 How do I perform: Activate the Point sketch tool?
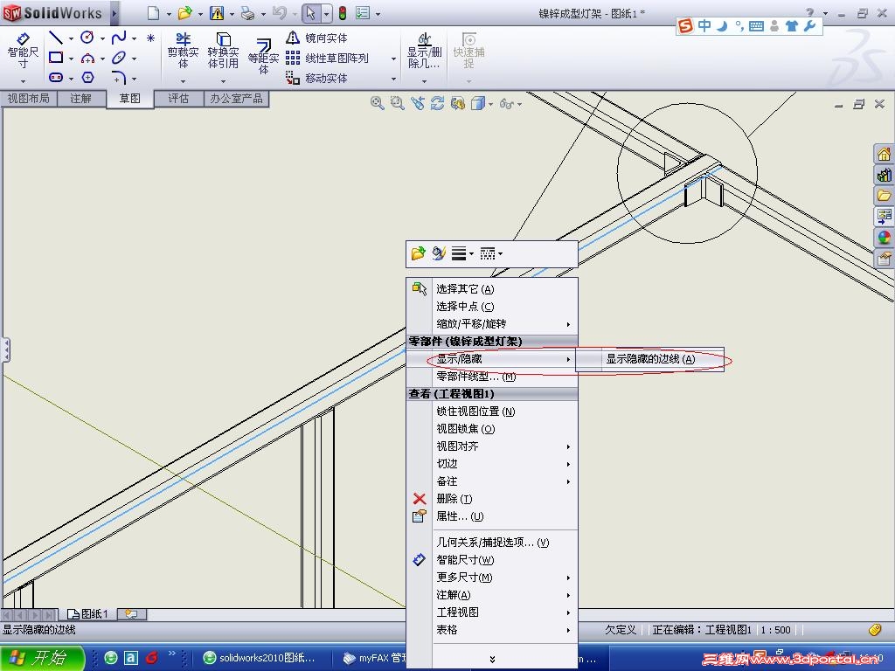pos(150,38)
